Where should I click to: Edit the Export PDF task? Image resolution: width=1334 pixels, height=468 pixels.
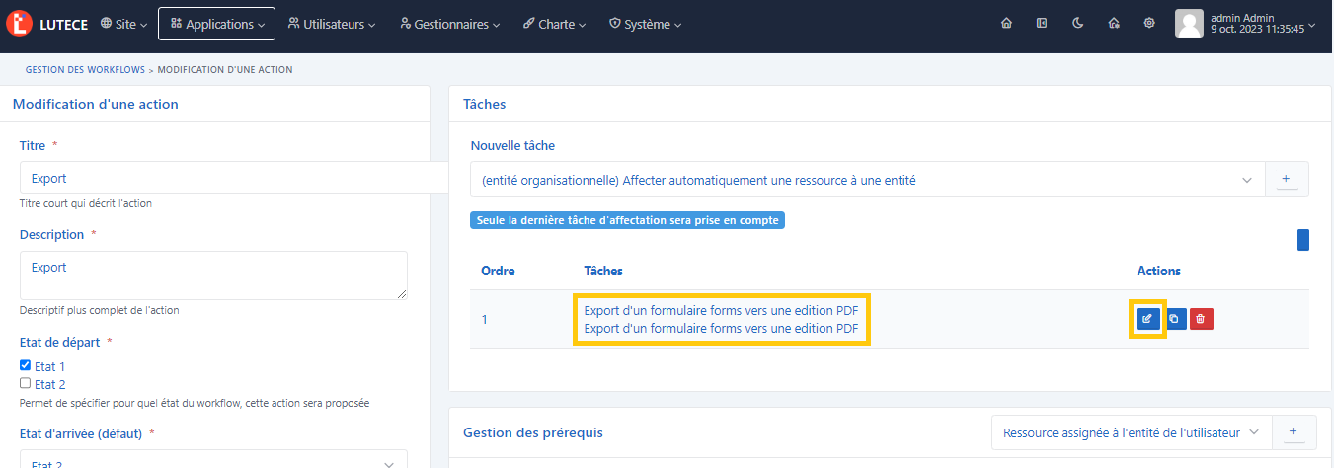(x=1146, y=319)
